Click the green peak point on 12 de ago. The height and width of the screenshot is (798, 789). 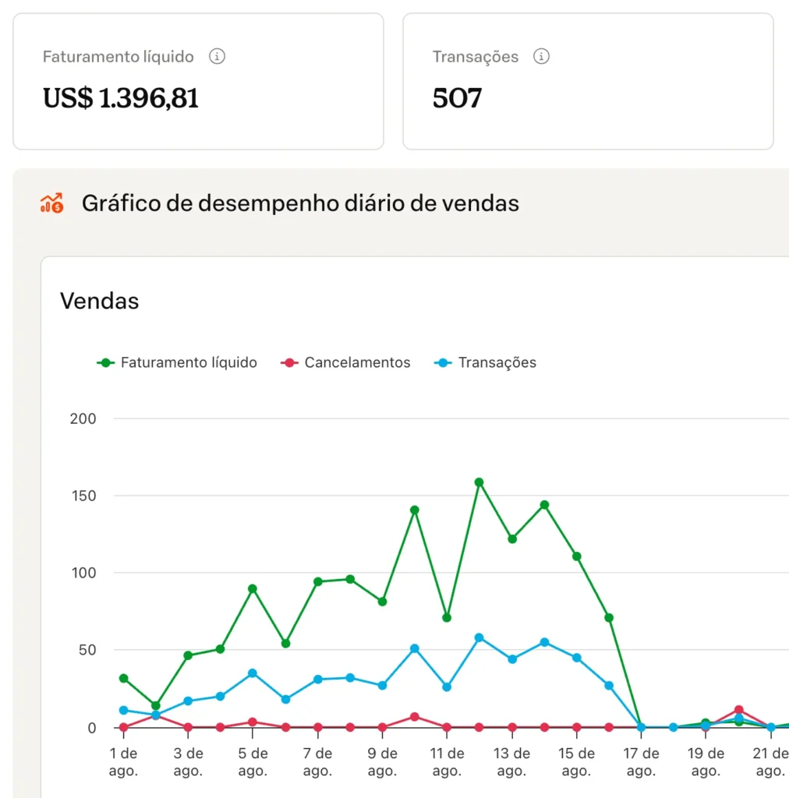(479, 482)
